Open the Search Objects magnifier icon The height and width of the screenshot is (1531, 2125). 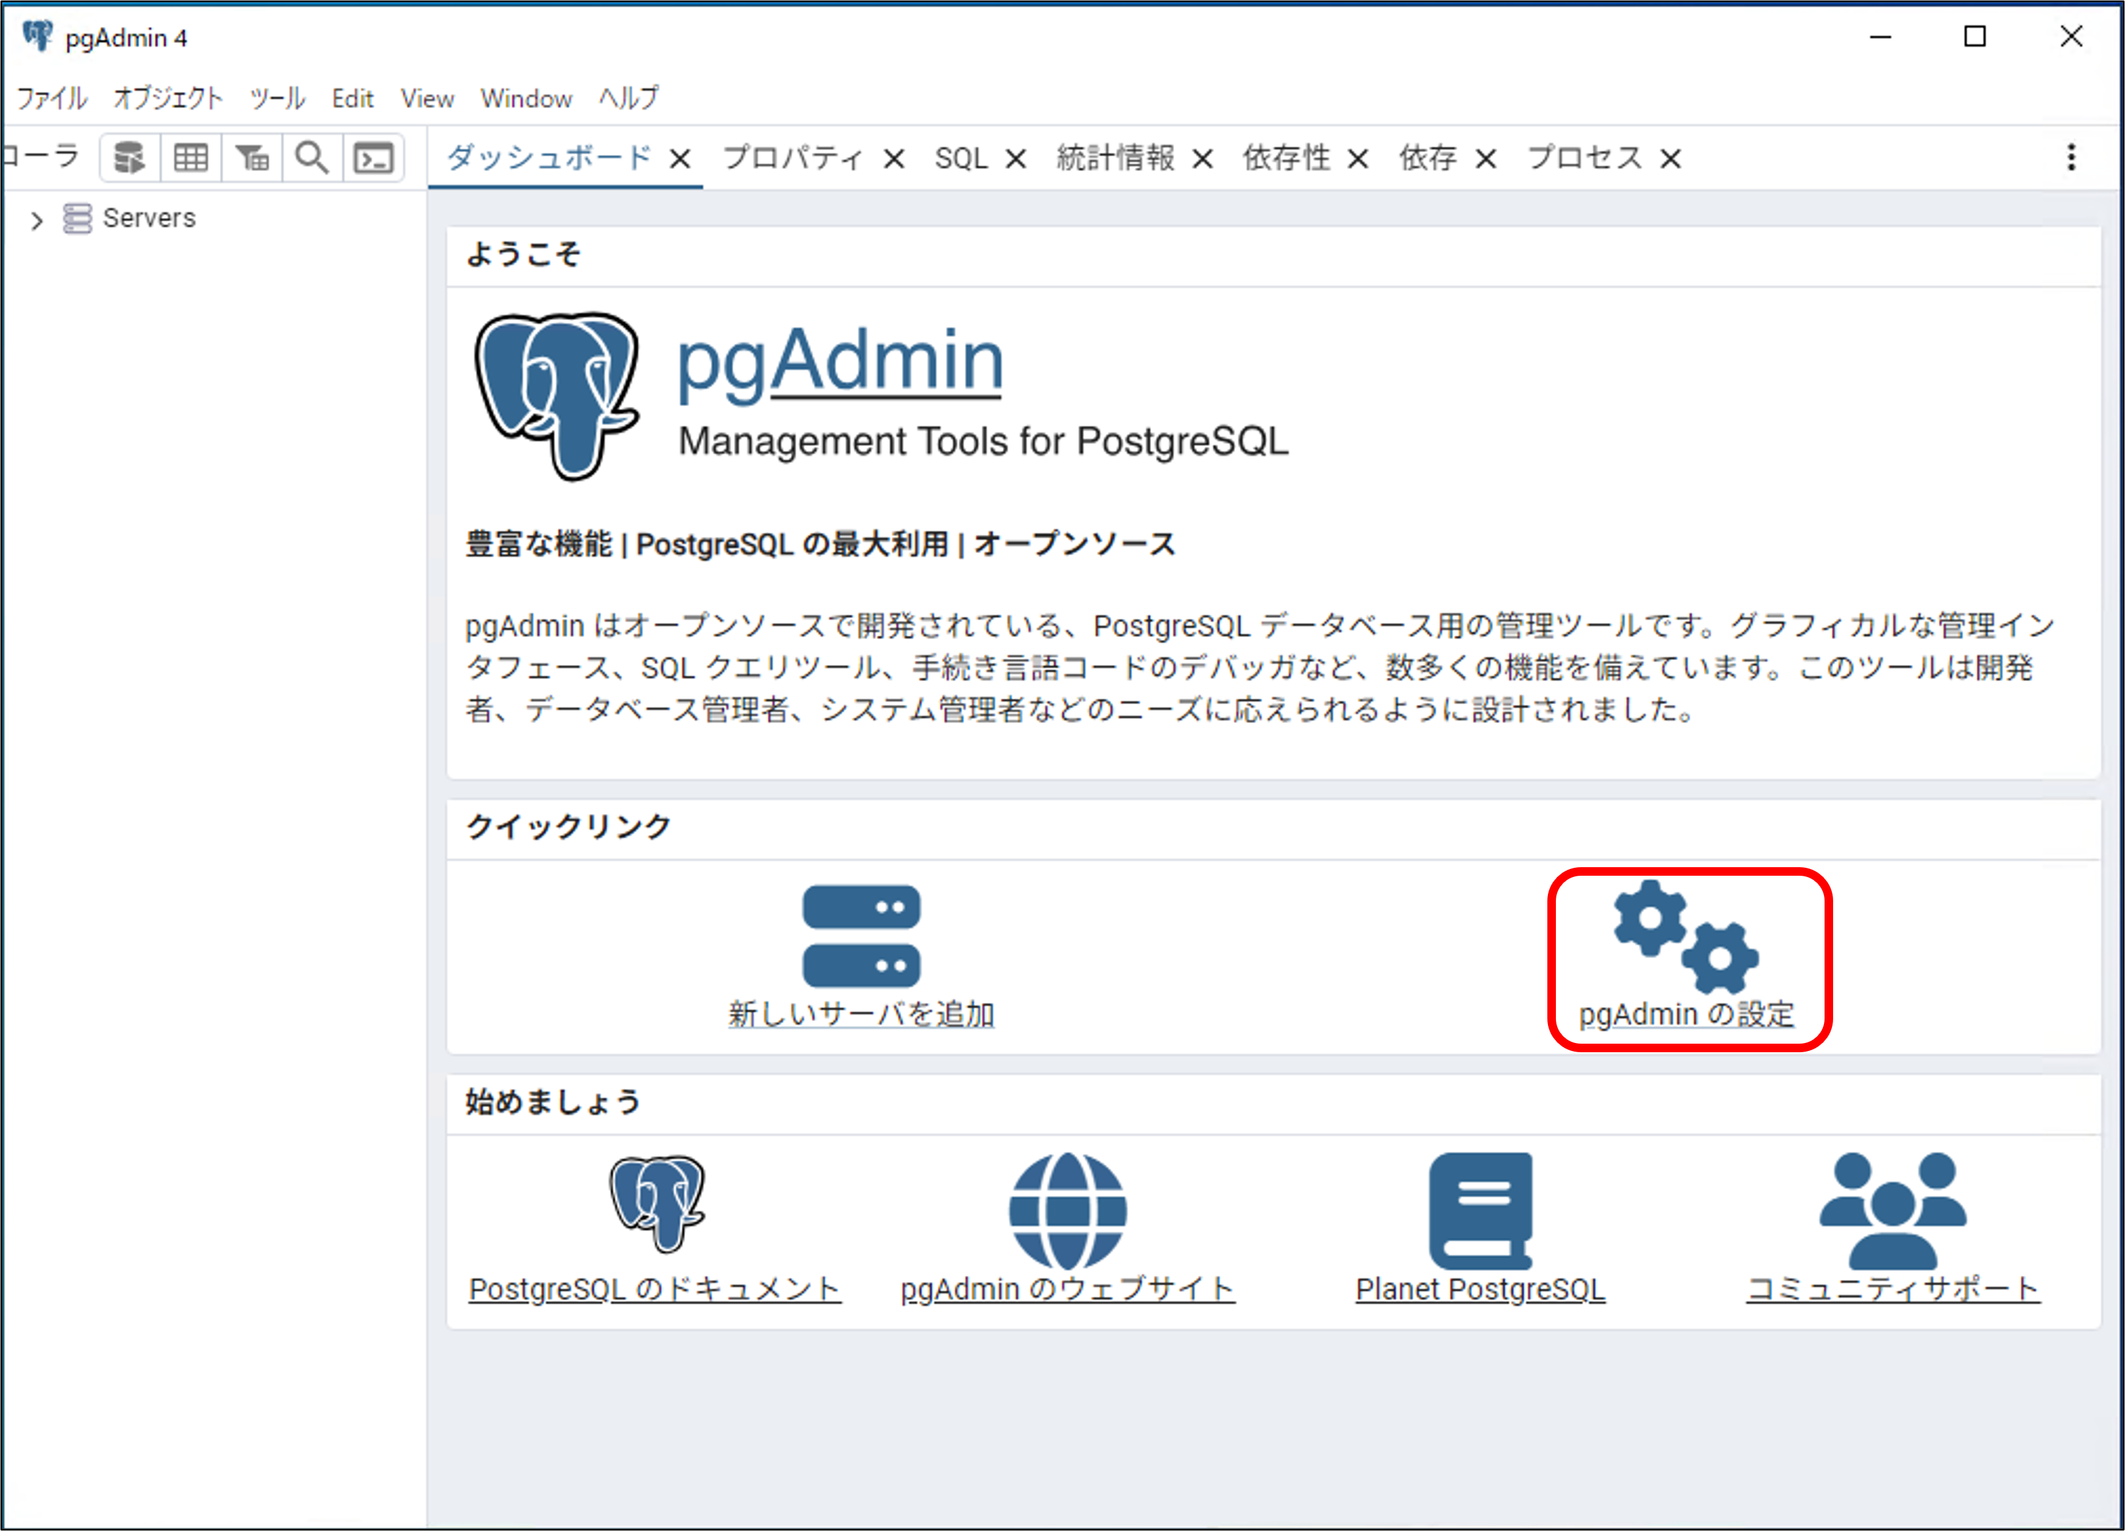(x=312, y=158)
